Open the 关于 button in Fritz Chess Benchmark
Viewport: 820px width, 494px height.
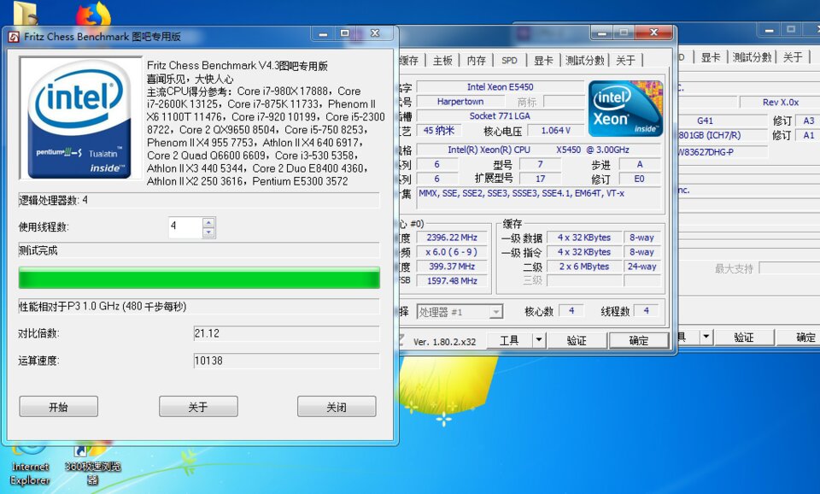click(198, 407)
